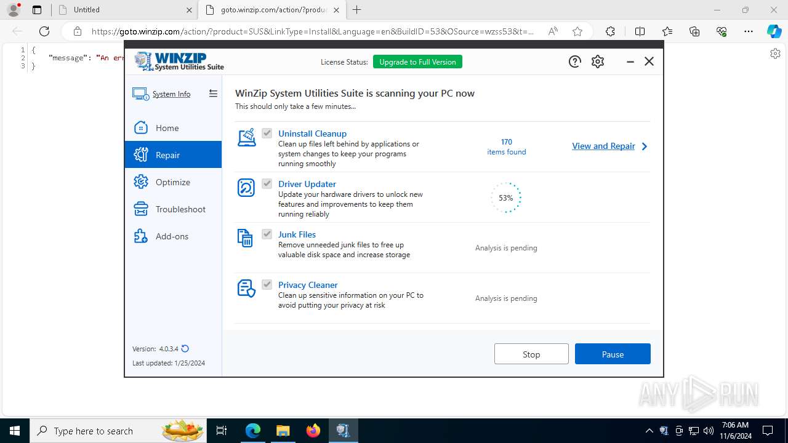Open Task View on the taskbar

click(222, 431)
